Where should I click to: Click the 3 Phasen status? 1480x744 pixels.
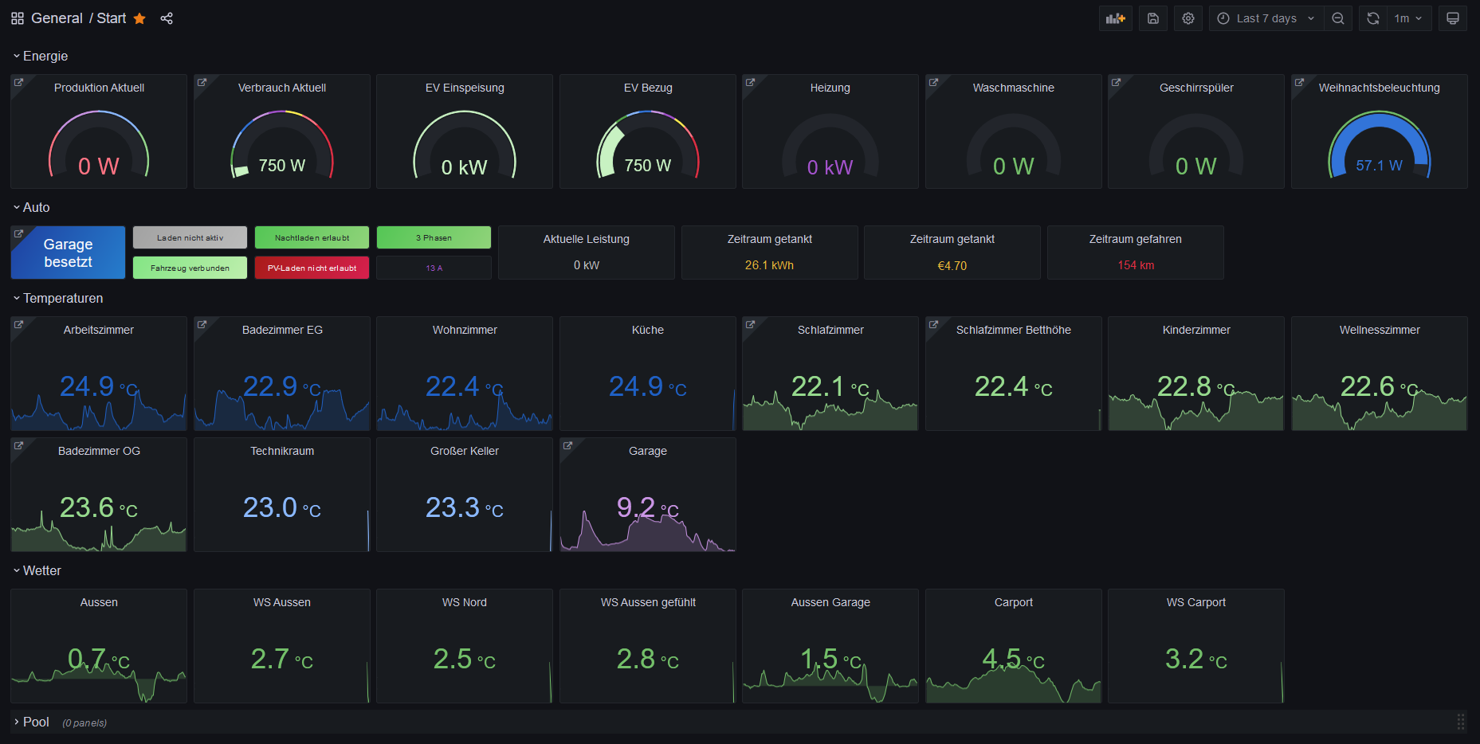coord(434,237)
